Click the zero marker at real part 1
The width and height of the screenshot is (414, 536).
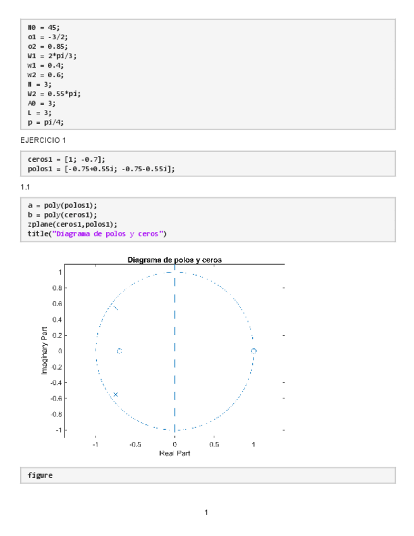point(253,351)
